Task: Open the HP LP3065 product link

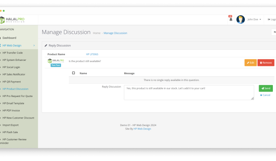Action: [92, 54]
